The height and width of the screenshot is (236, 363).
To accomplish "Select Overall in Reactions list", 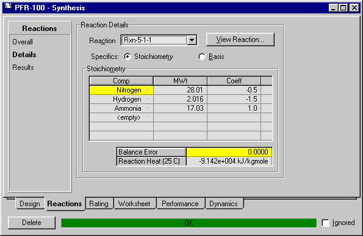I will point(23,42).
